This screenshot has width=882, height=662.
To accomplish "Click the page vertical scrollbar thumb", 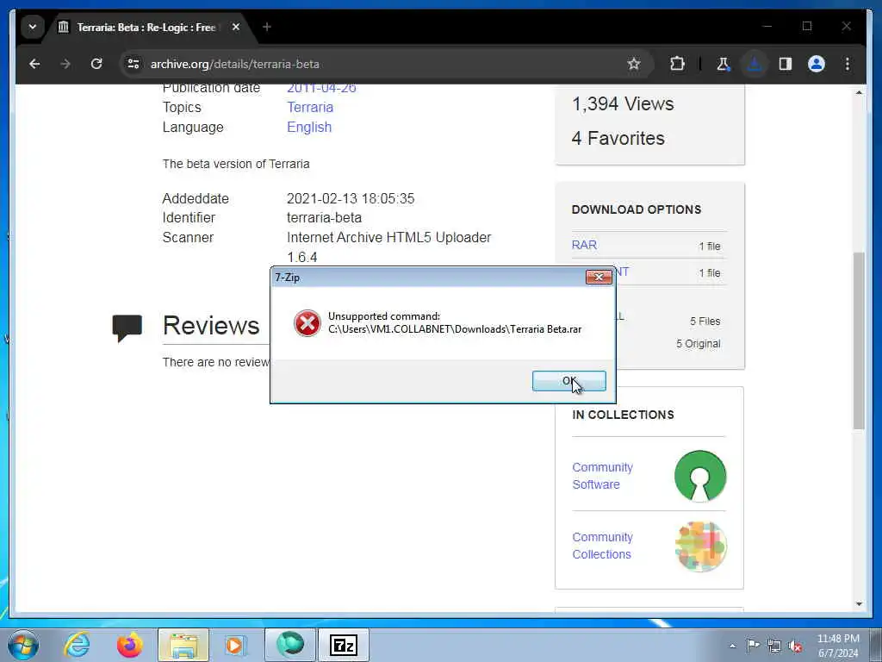I will (859, 340).
